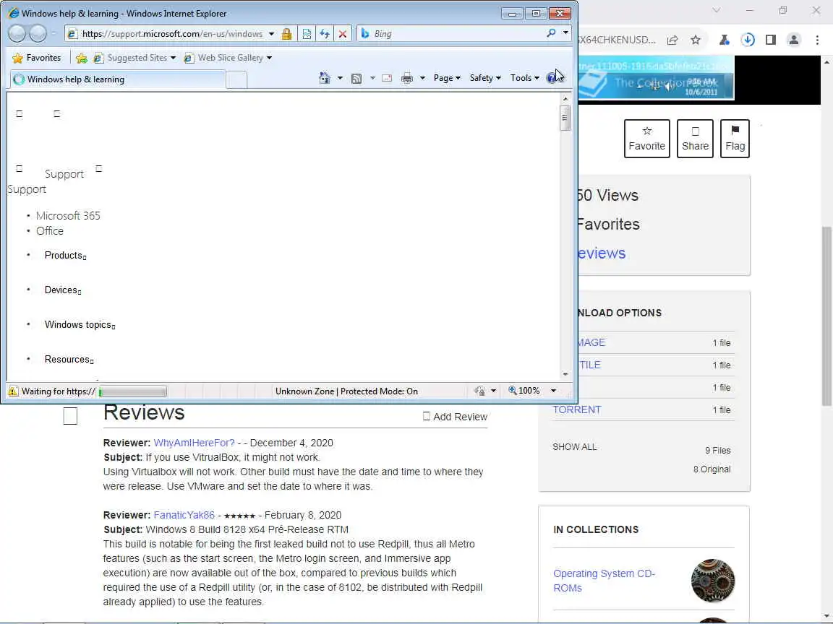Click the warning icon in IE status bar
This screenshot has width=833, height=624.
pyautogui.click(x=13, y=391)
